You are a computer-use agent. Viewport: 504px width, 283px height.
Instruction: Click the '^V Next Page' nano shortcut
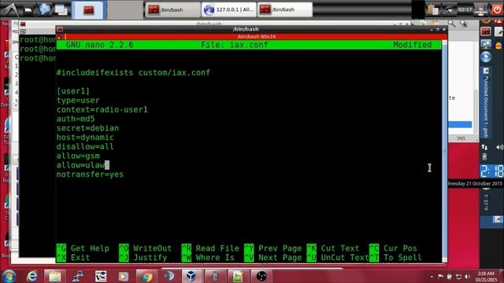[273, 258]
